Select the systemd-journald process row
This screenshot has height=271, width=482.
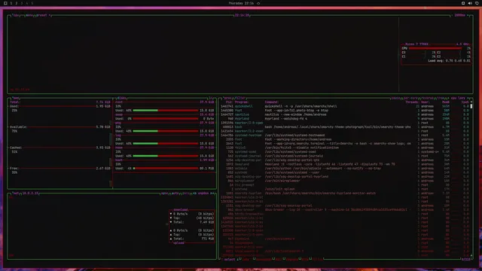point(345,156)
